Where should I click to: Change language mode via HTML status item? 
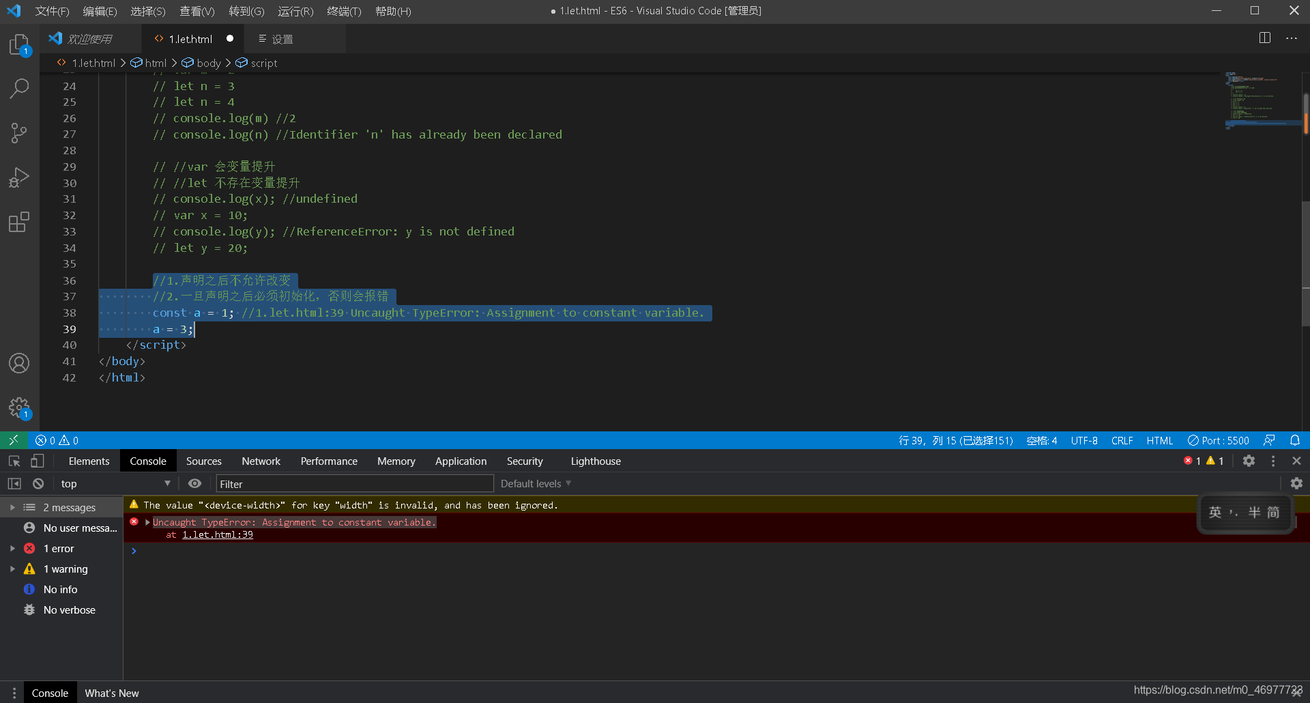[1159, 440]
